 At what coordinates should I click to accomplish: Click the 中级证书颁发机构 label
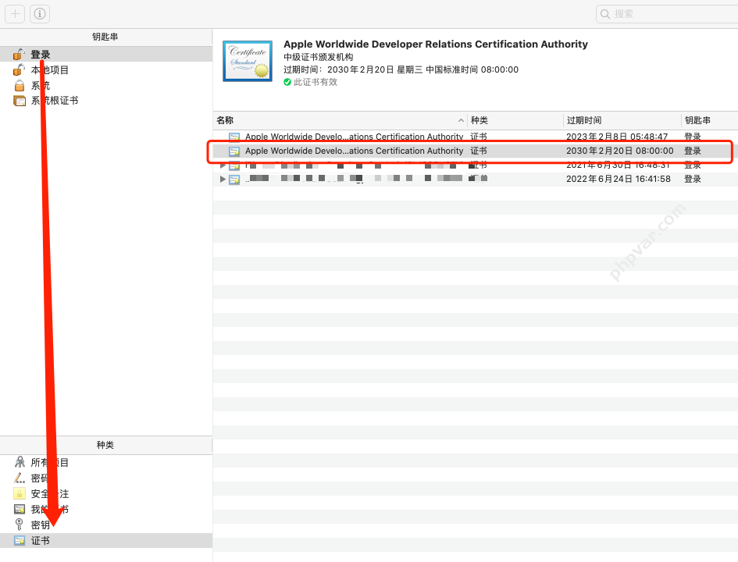click(318, 57)
